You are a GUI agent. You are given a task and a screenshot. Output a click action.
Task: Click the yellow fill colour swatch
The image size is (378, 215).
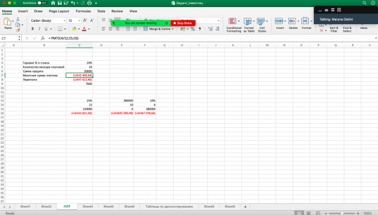(x=74, y=29)
